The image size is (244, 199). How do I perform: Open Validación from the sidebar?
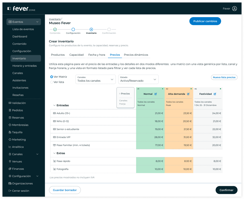[x=19, y=103]
